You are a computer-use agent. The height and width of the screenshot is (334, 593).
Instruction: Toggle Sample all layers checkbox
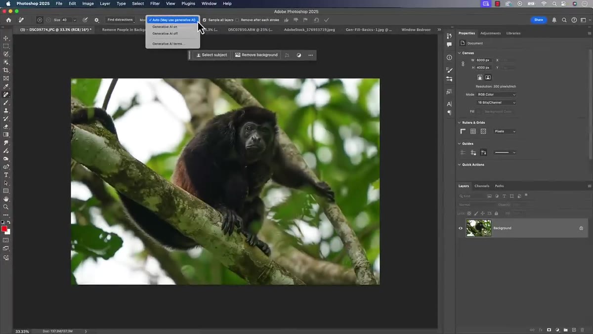205,20
